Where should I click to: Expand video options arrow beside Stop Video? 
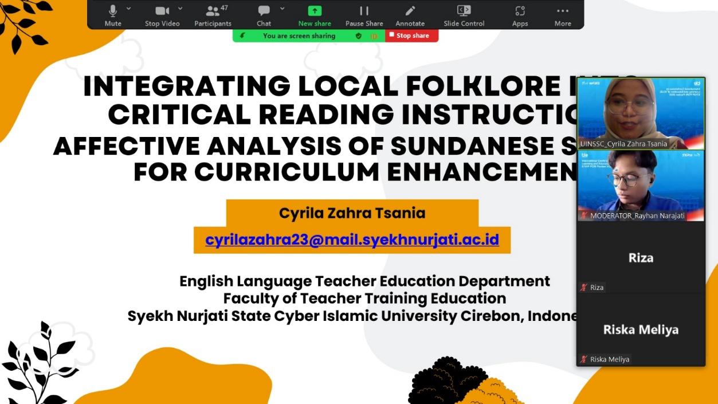click(x=180, y=9)
